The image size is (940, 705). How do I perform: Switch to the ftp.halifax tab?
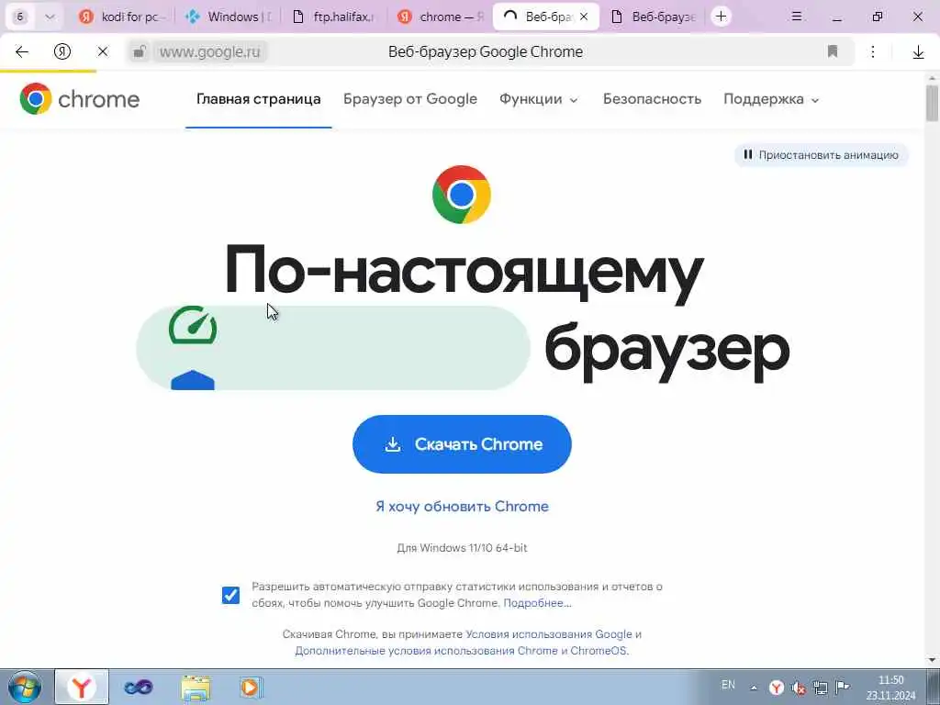[x=334, y=17]
